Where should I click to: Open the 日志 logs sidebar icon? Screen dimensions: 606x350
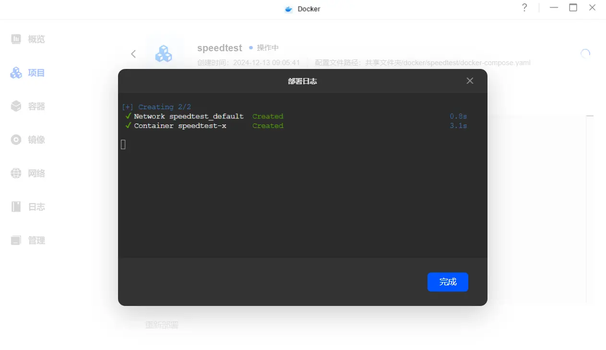click(16, 207)
